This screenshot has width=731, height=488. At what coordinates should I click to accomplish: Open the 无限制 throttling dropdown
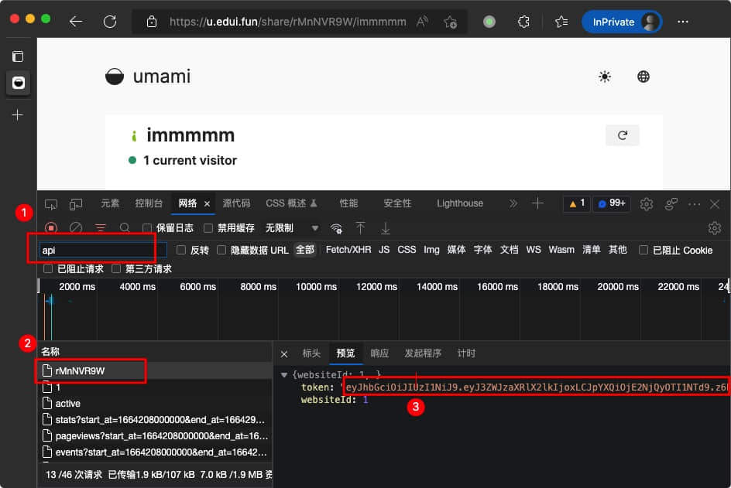point(292,227)
